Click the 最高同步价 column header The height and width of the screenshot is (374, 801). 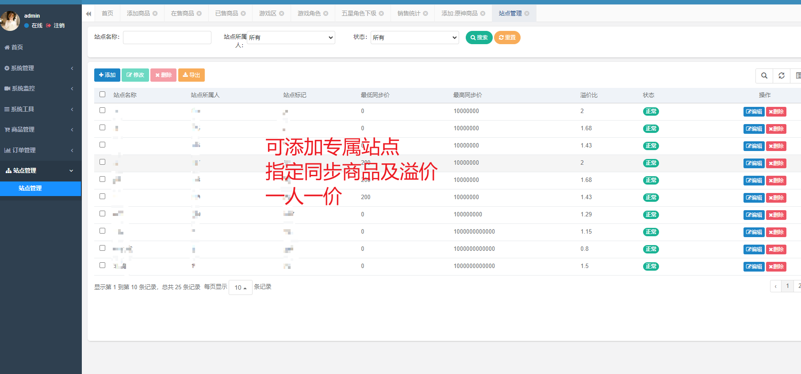click(468, 95)
